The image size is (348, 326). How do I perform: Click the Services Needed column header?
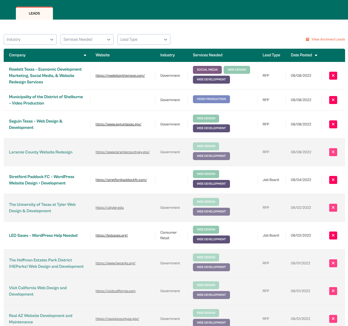coord(207,55)
